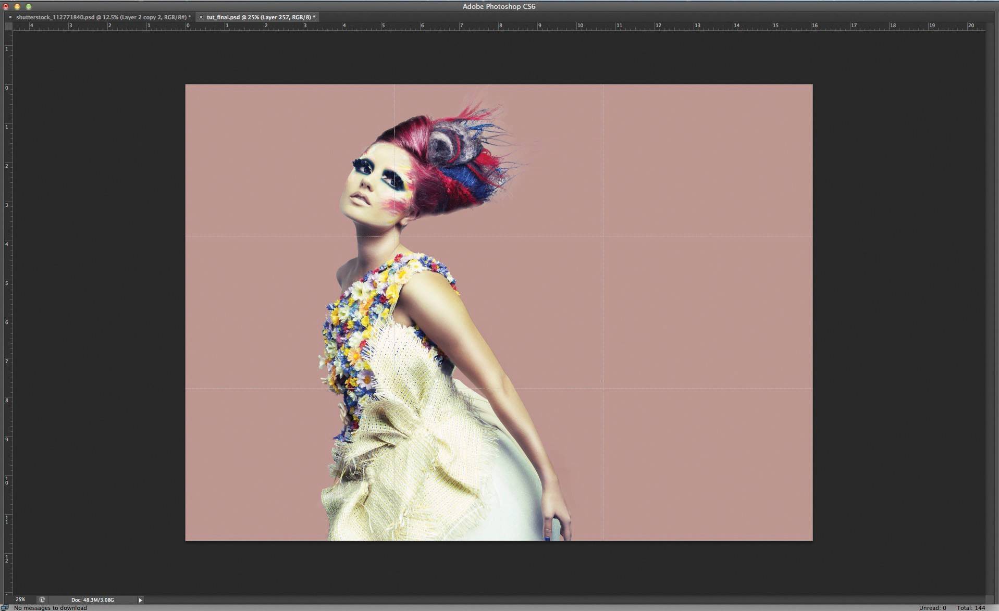The height and width of the screenshot is (611, 999).
Task: Close the shutterstock_112771840.psd tab
Action: pos(10,17)
